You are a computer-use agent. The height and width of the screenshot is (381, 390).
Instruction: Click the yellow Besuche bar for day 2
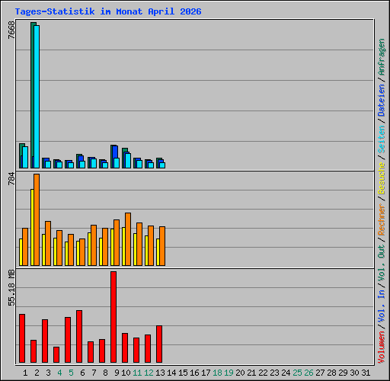tap(32, 227)
